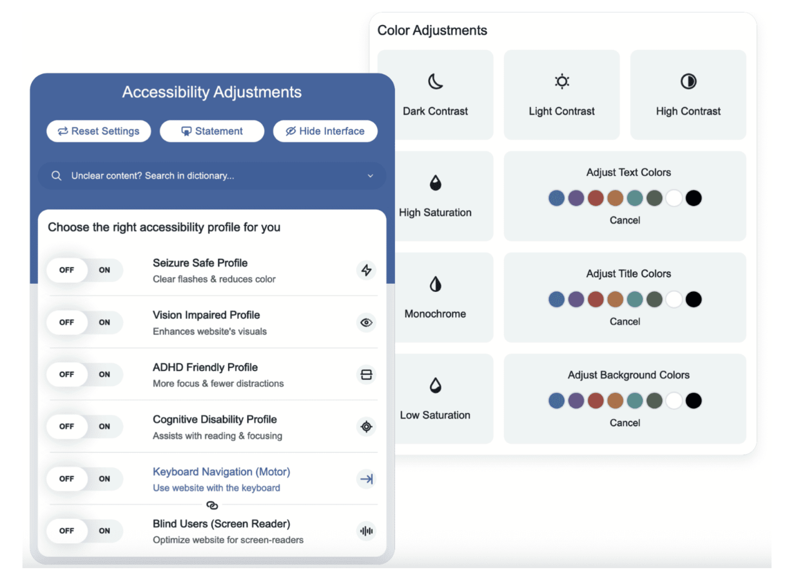The width and height of the screenshot is (789, 580).
Task: Enable the High Contrast option
Action: [688, 95]
